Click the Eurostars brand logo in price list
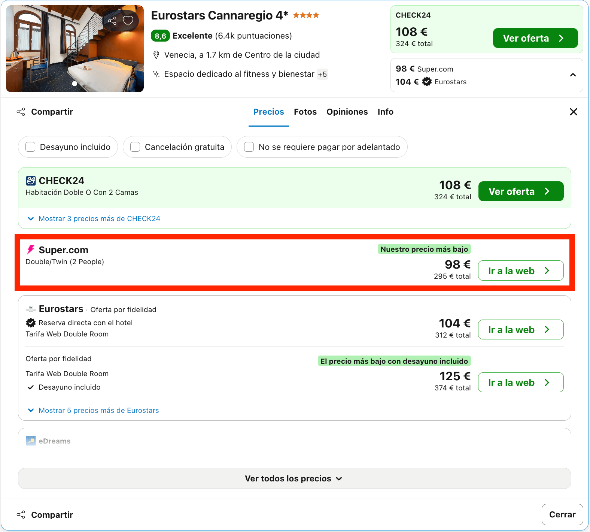 tap(31, 309)
